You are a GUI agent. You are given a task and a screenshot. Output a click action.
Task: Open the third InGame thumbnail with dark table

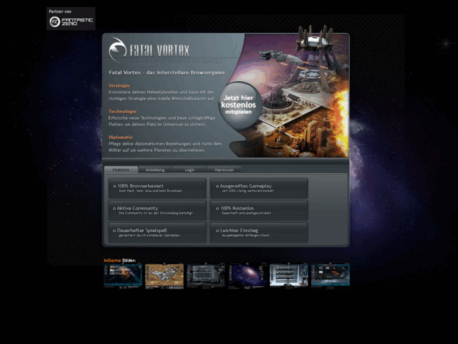[206, 276]
